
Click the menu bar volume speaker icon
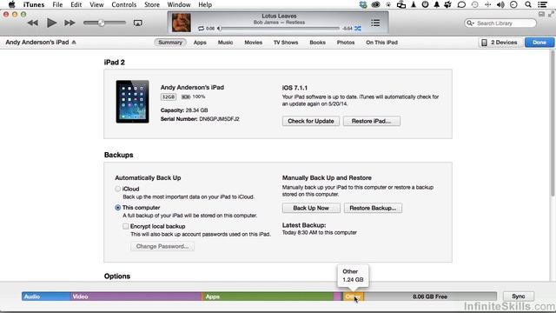[500, 4]
